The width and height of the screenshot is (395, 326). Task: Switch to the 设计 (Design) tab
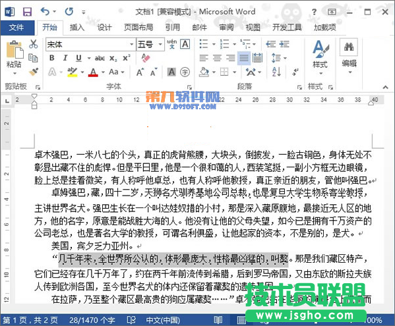104,28
